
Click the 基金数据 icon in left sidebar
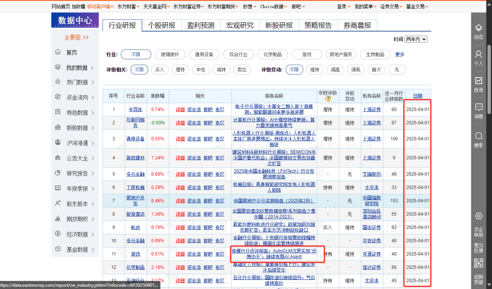click(x=58, y=249)
